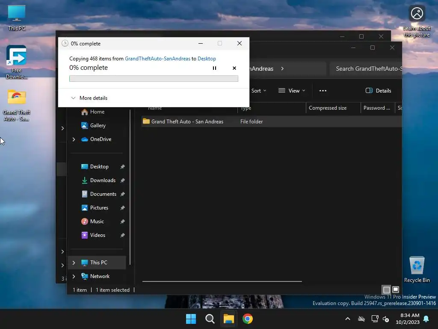Screen dimensions: 438x329
Task: Open notifications bell icon
Action: 426,319
